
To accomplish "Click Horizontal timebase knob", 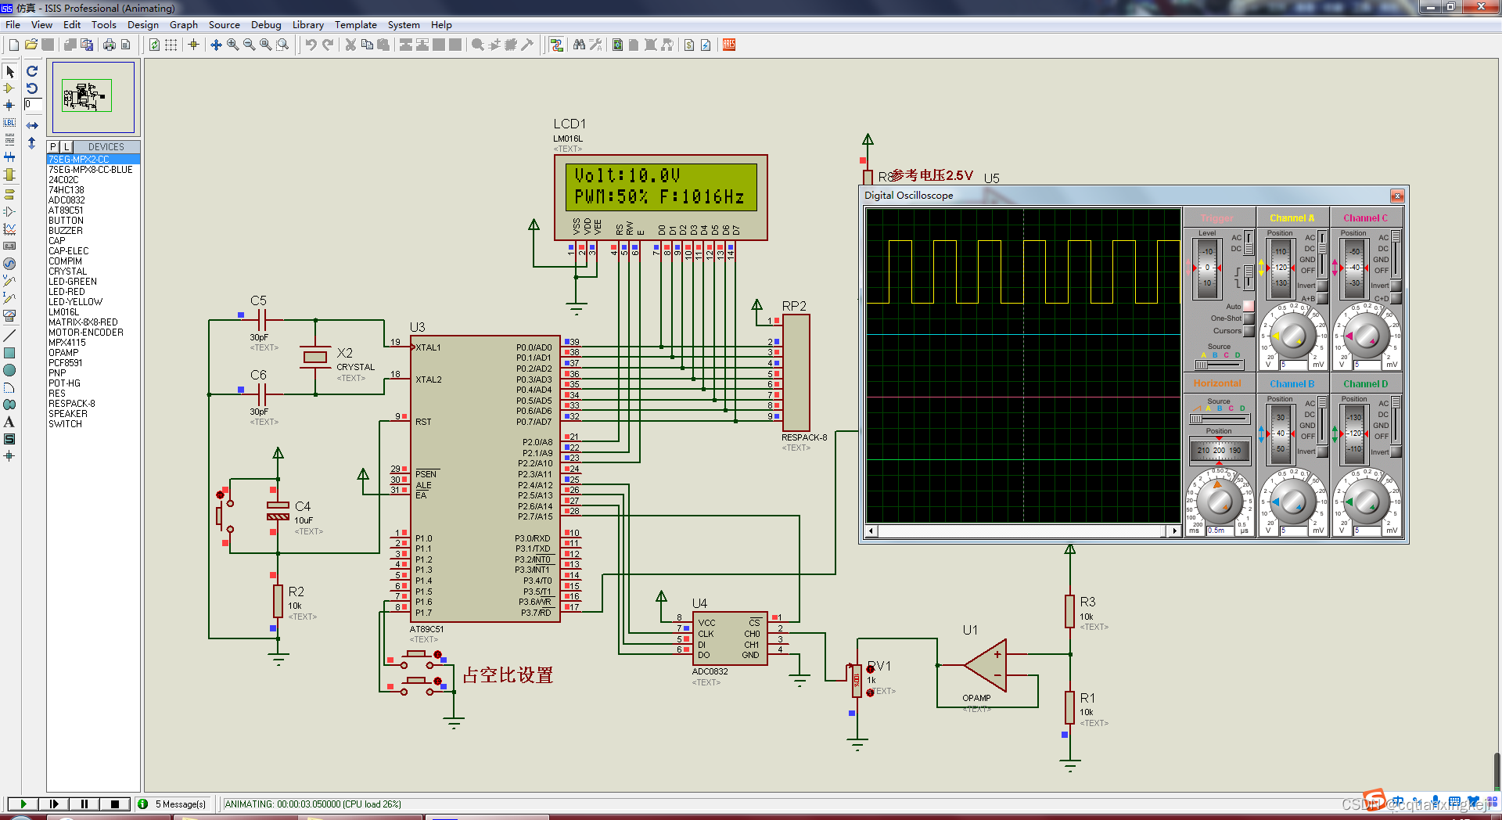I will coord(1220,502).
